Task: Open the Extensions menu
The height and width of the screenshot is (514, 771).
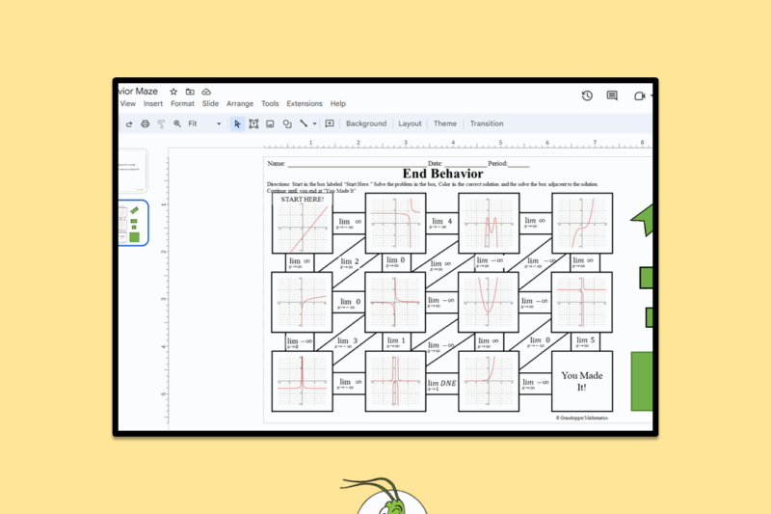Action: click(x=305, y=104)
